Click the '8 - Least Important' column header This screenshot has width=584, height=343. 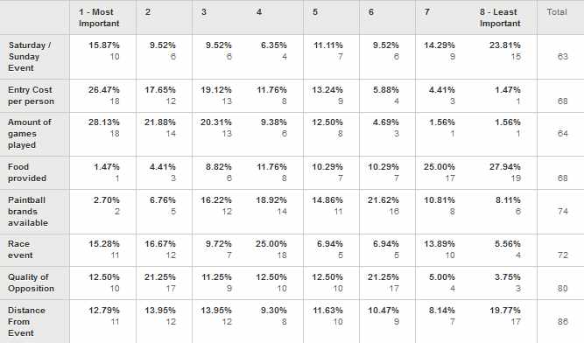[500, 17]
